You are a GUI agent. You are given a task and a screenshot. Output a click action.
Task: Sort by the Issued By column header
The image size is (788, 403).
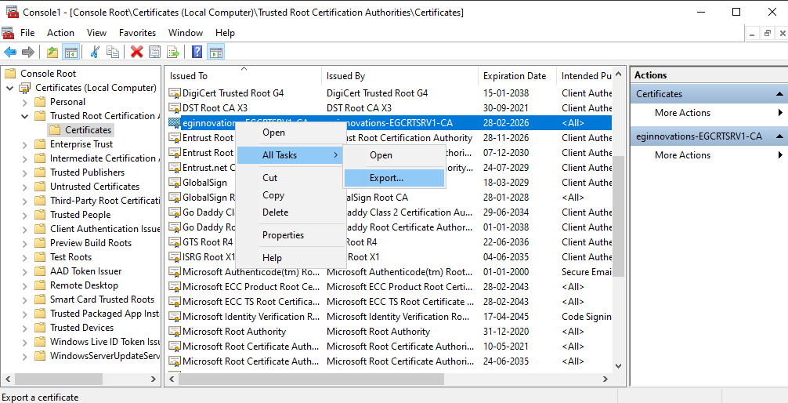pyautogui.click(x=399, y=76)
